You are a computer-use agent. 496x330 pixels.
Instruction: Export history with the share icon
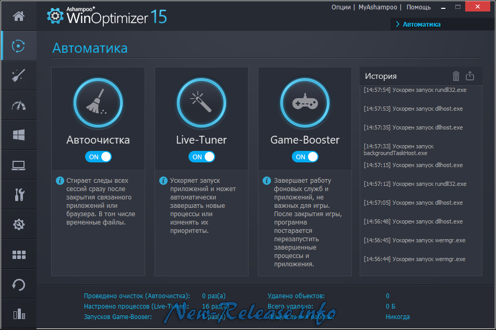470,76
